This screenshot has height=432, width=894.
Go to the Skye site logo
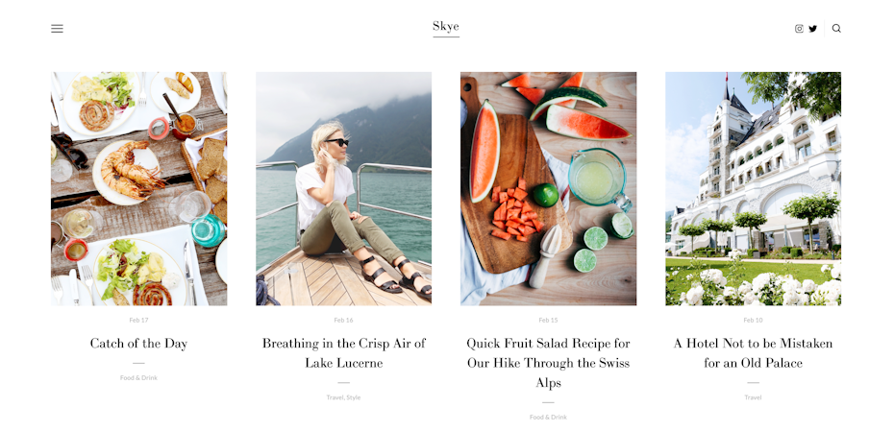[x=446, y=27]
